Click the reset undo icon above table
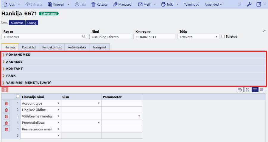This screenshot has width=268, height=142. coord(240,90)
